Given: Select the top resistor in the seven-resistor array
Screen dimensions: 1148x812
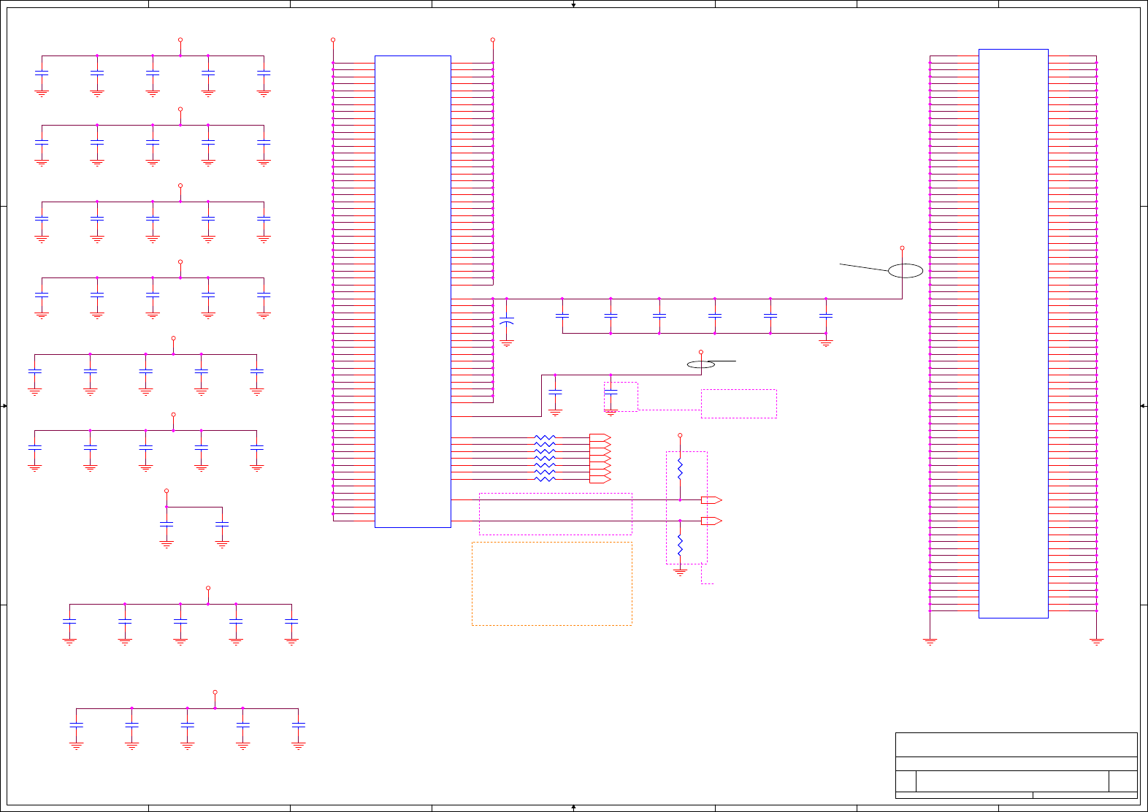Looking at the screenshot, I should coord(545,438).
